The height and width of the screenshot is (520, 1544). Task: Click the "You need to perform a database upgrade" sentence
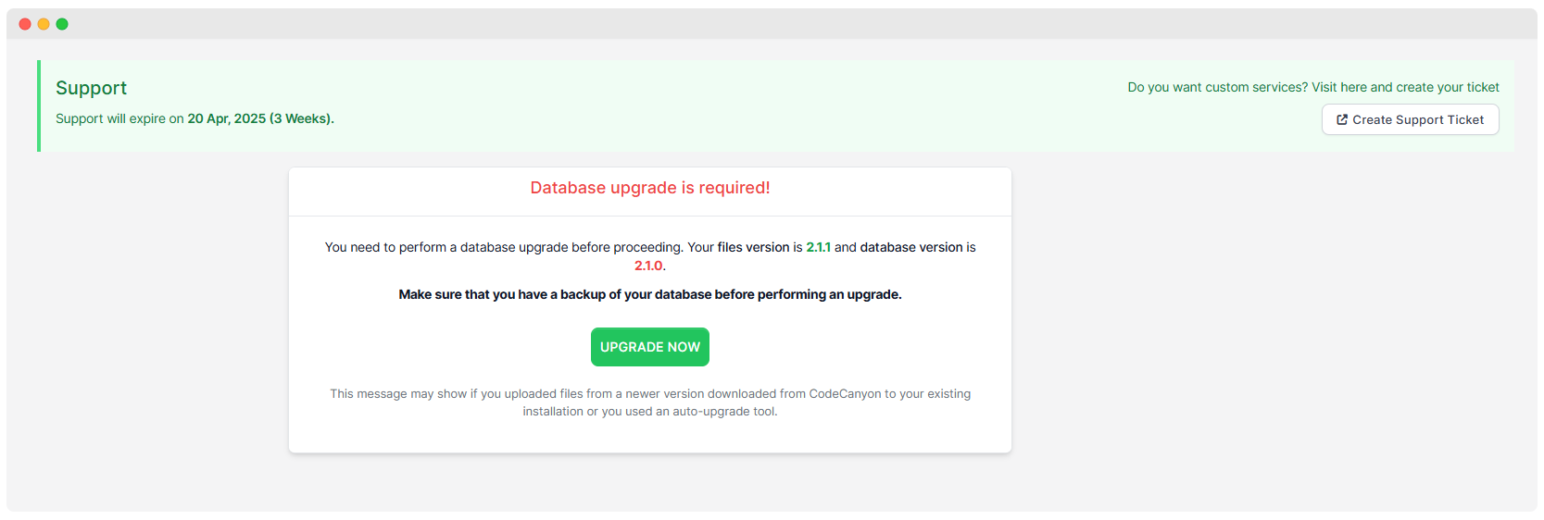[503, 247]
